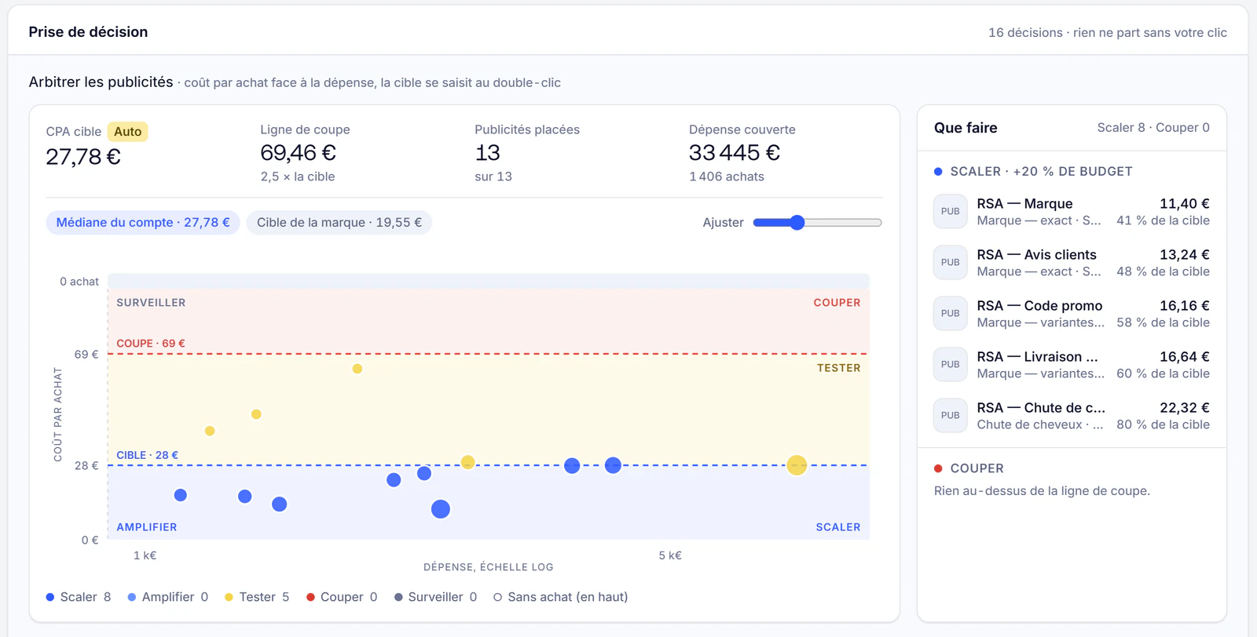Click the highest yellow dot near the cut line
Image resolution: width=1257 pixels, height=637 pixels.
coord(357,369)
